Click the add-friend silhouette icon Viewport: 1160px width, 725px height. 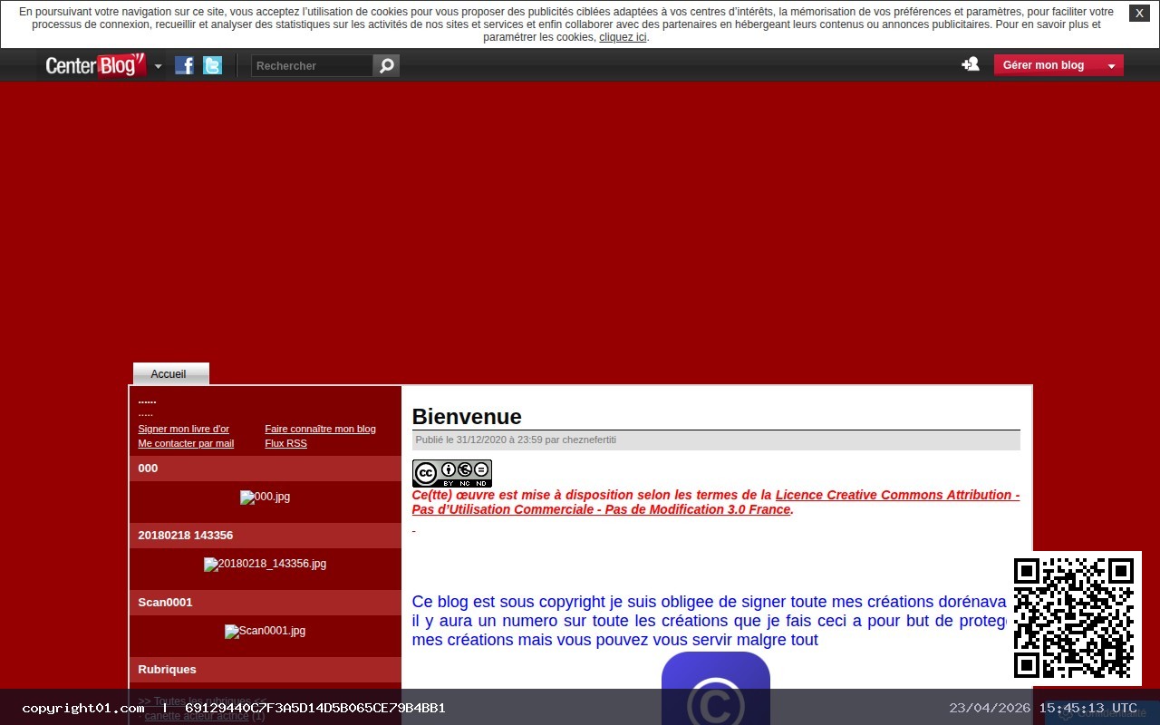970,63
